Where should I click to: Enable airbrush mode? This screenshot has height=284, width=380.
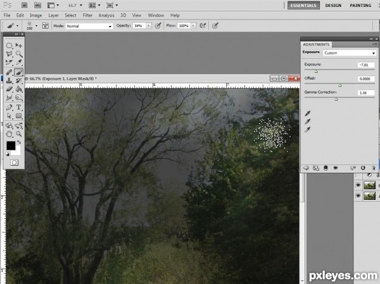[x=203, y=26]
